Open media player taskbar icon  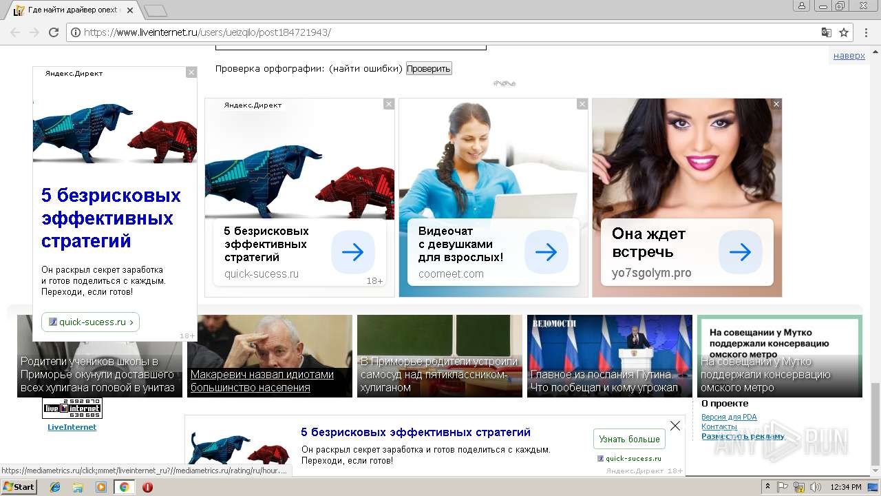click(101, 487)
